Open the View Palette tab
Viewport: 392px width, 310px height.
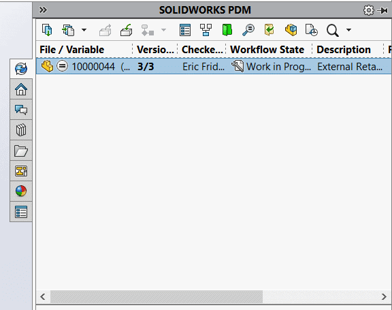(x=21, y=171)
